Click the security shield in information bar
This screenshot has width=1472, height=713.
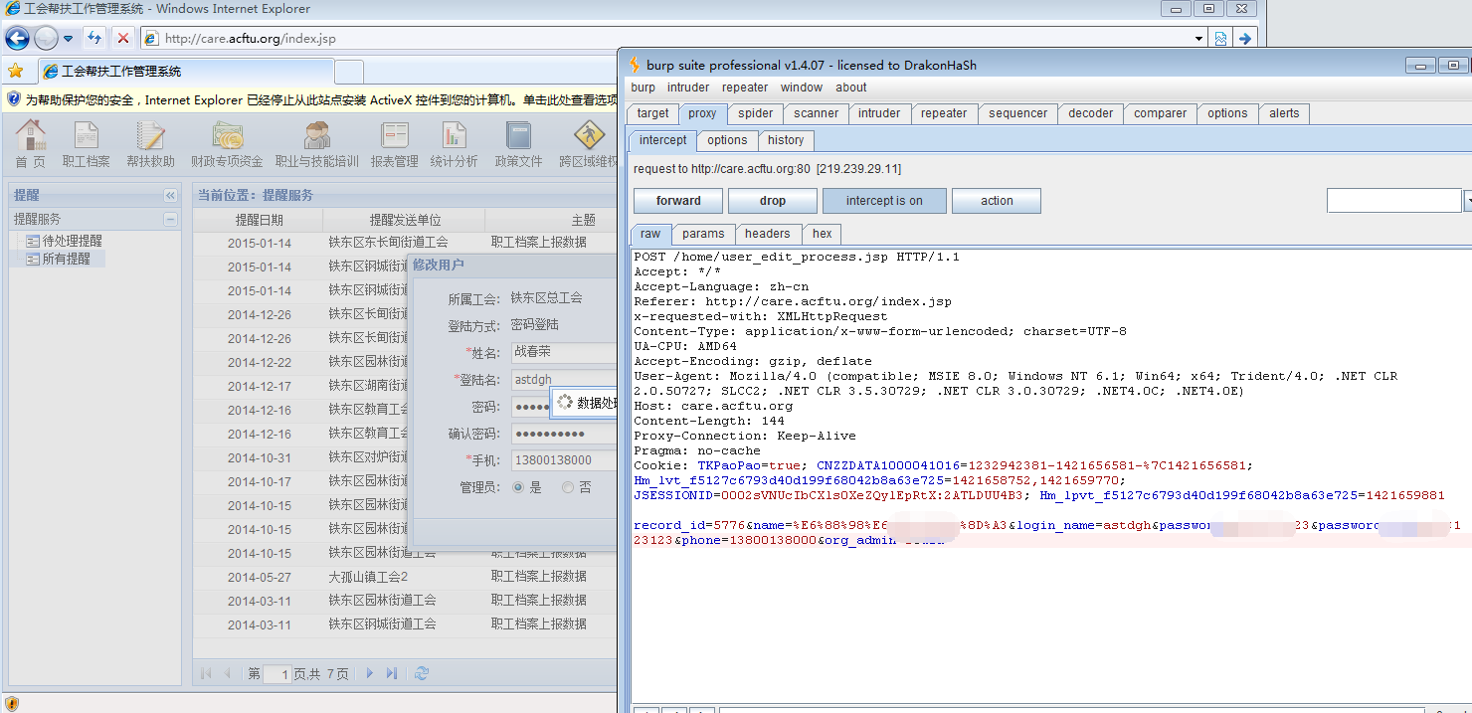pyautogui.click(x=14, y=99)
